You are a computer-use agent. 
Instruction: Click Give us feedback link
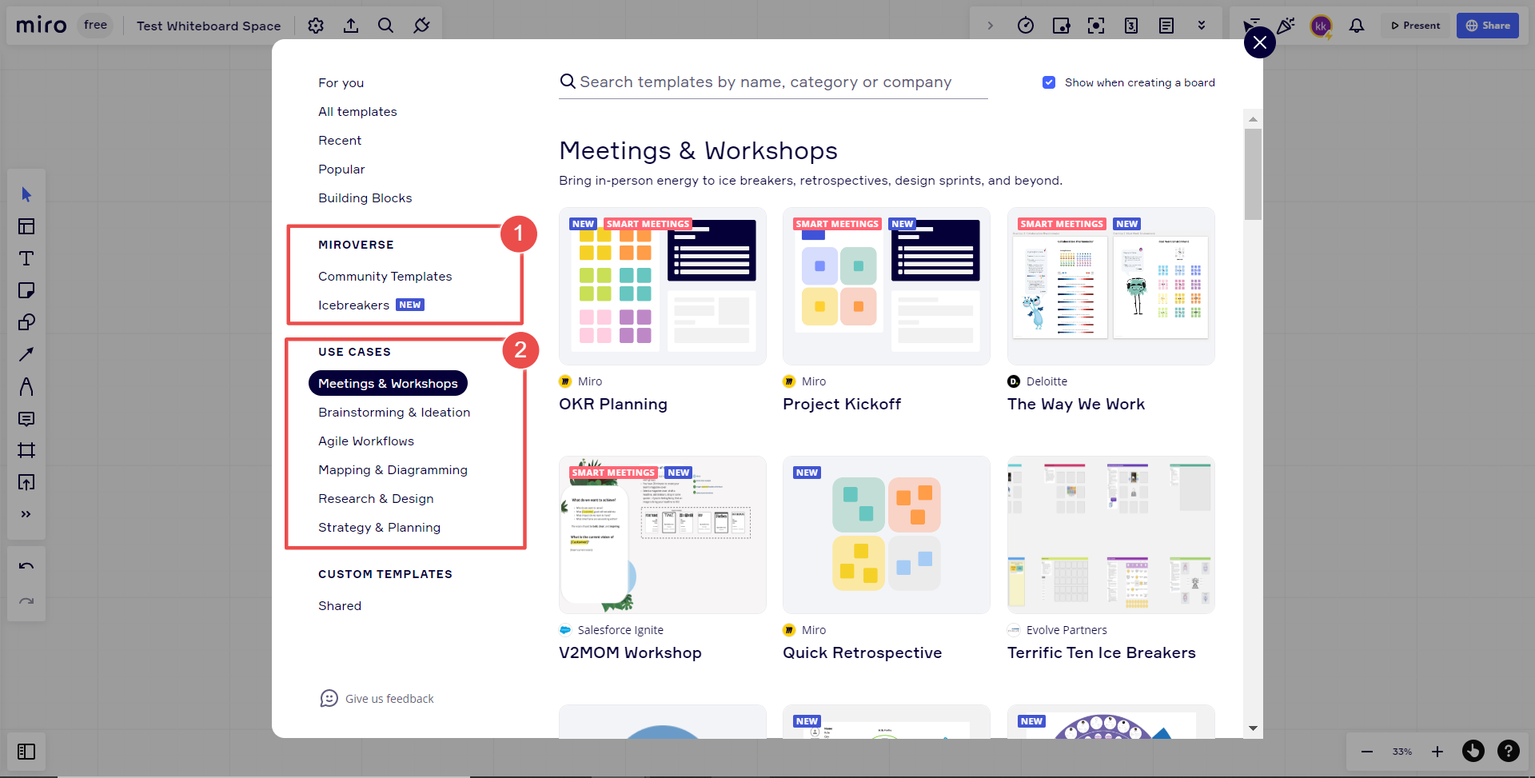377,698
